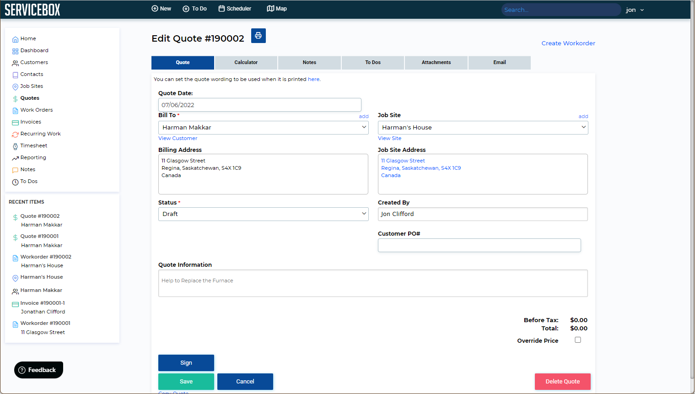
Task: Open recent item Workorder #190001
Action: point(45,324)
